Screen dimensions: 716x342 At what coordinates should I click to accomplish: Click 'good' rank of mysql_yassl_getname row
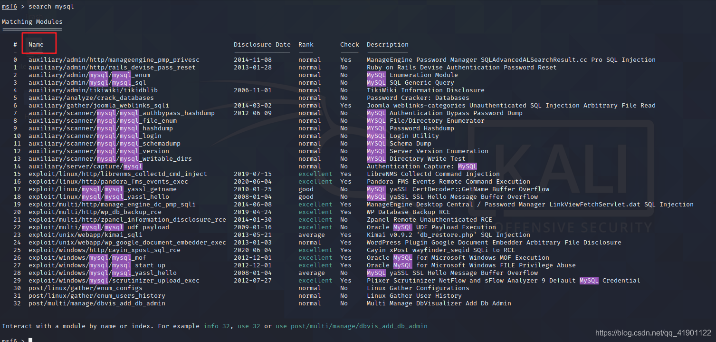coord(306,189)
